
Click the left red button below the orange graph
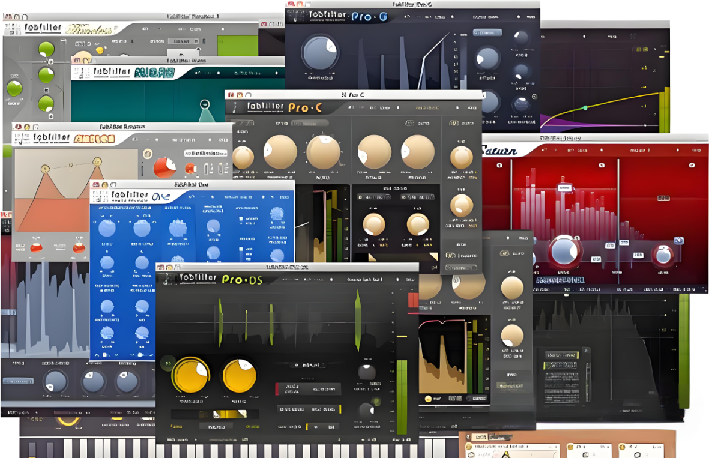(x=36, y=247)
